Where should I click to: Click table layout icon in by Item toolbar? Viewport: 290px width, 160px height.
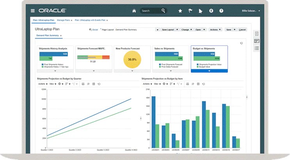click(x=198, y=84)
